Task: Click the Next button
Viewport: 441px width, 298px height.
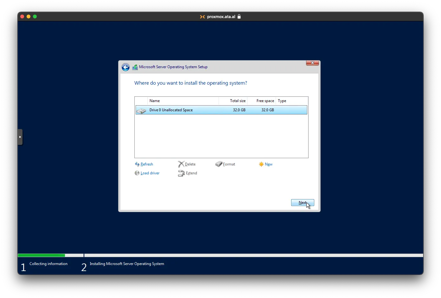Action: (x=303, y=203)
